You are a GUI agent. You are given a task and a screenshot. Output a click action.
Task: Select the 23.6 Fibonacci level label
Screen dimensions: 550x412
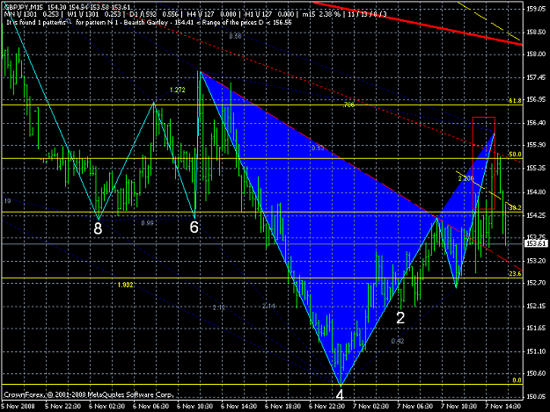coord(515,274)
